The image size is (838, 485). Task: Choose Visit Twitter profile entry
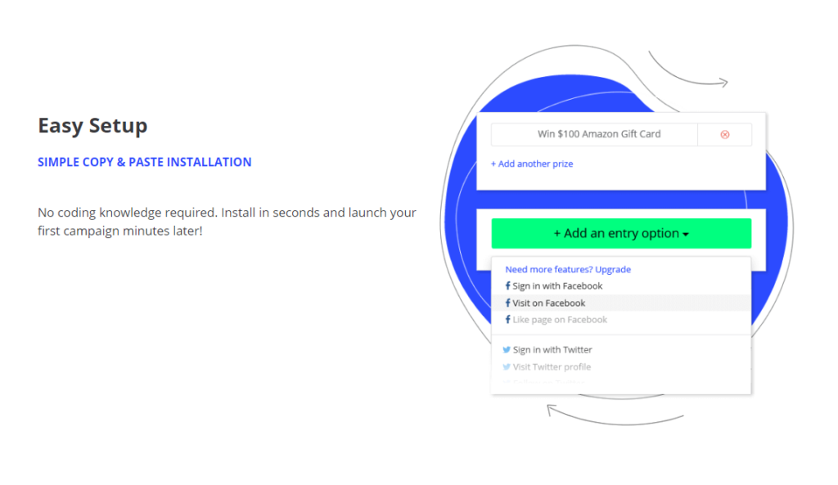[x=552, y=367]
